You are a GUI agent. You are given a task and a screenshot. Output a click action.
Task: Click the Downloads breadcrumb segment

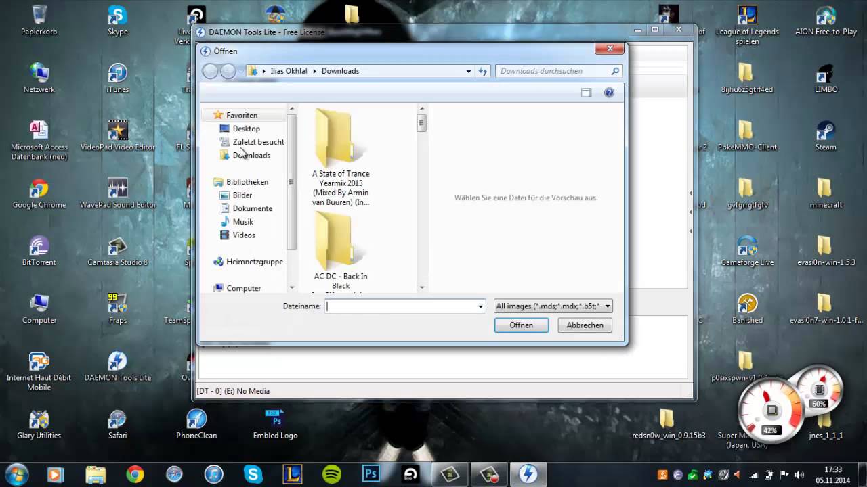point(340,71)
